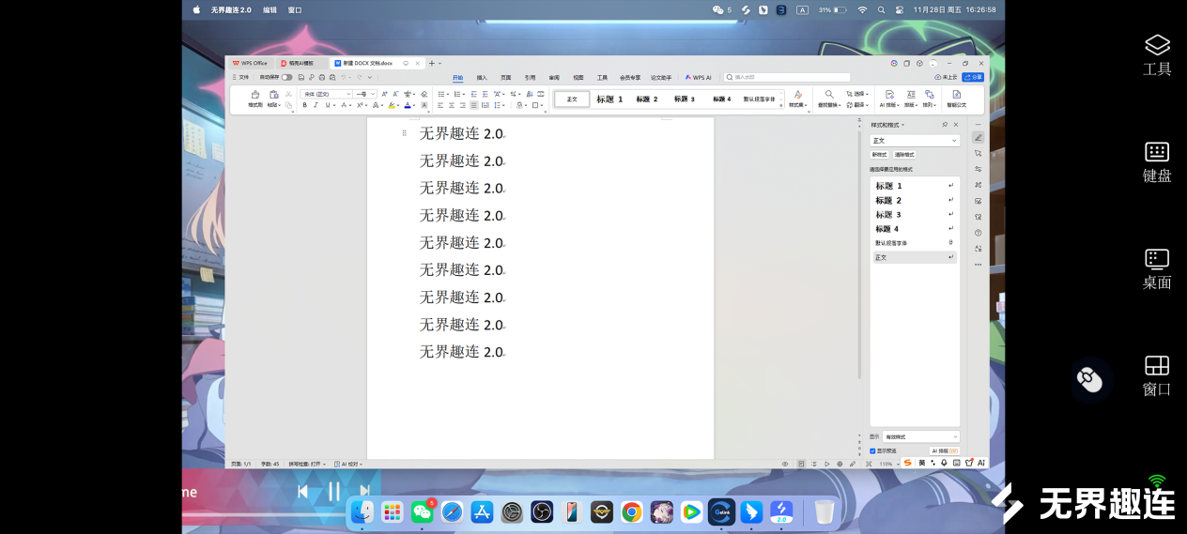This screenshot has height=534, width=1187.
Task: Open Find and Replace (查找替换) tool
Action: [829, 99]
